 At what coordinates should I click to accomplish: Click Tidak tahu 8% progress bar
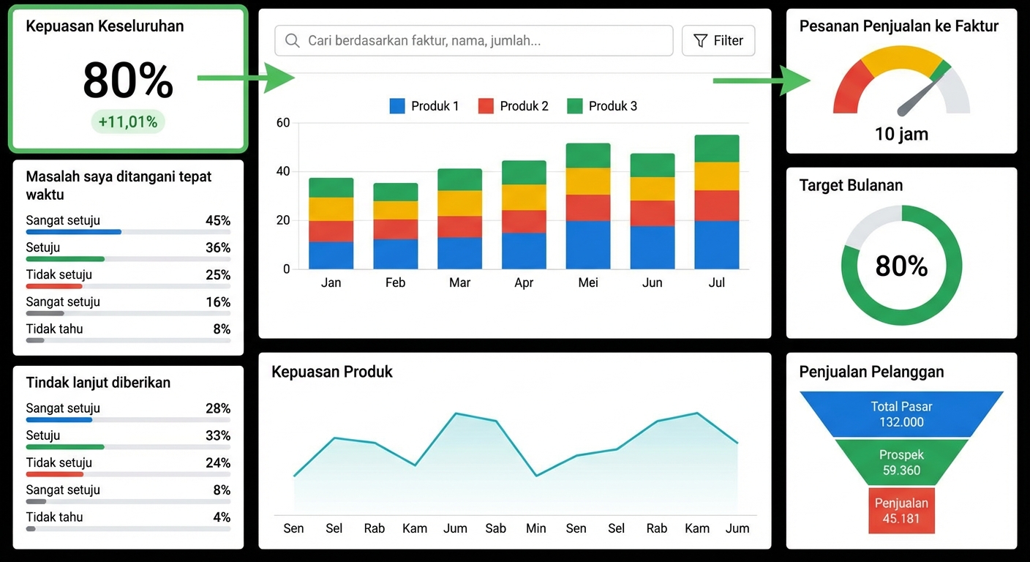[128, 340]
